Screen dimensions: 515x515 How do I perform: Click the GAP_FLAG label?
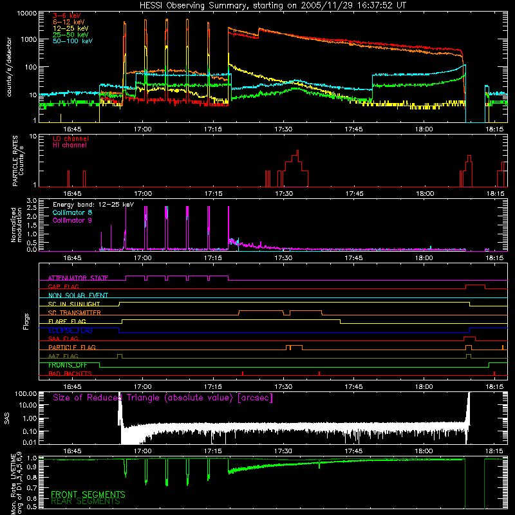tap(63, 286)
